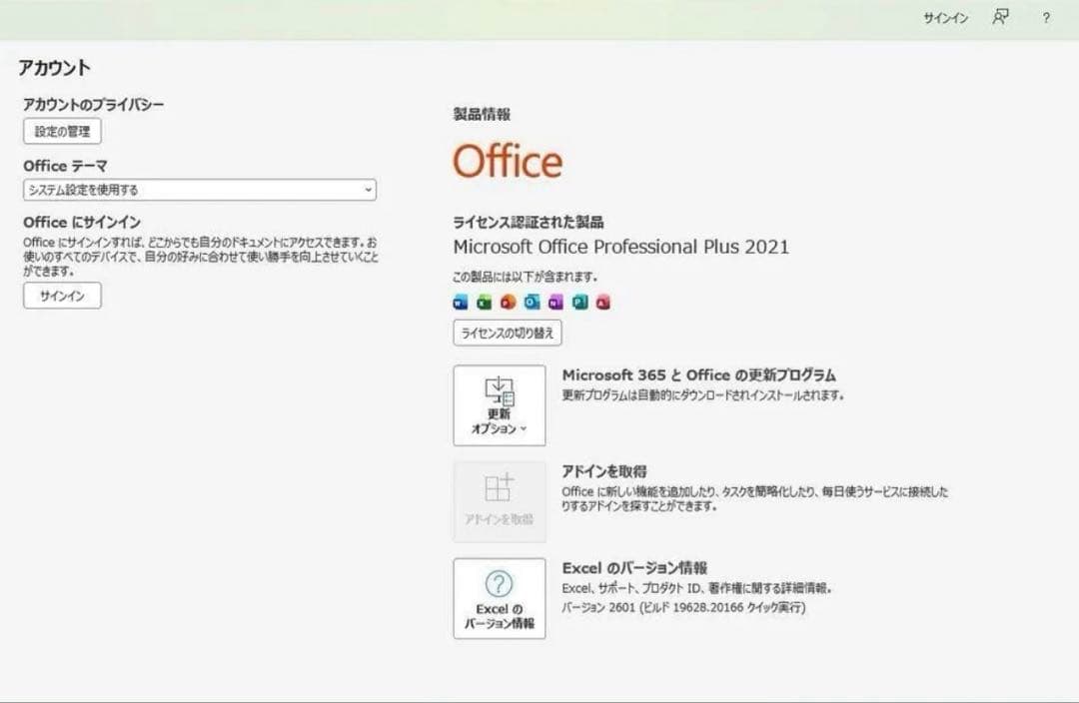Select the アカウント section heading
This screenshot has width=1079, height=703.
52,67
